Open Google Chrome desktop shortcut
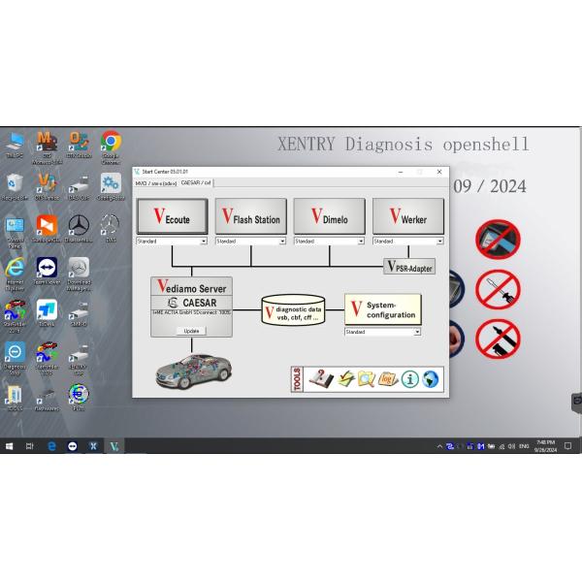582x582 pixels. (x=111, y=142)
